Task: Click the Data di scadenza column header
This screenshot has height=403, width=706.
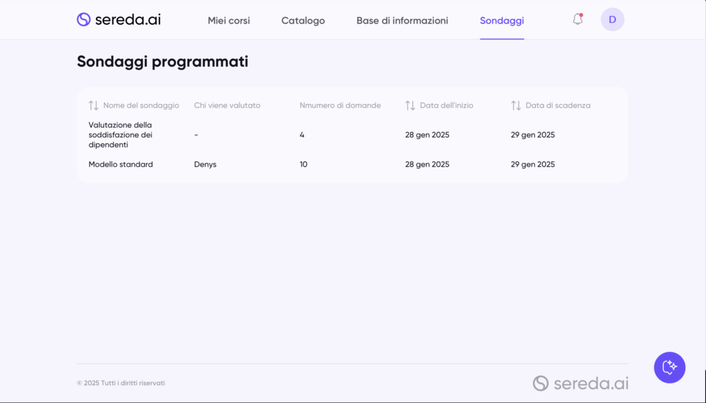Action: point(558,105)
